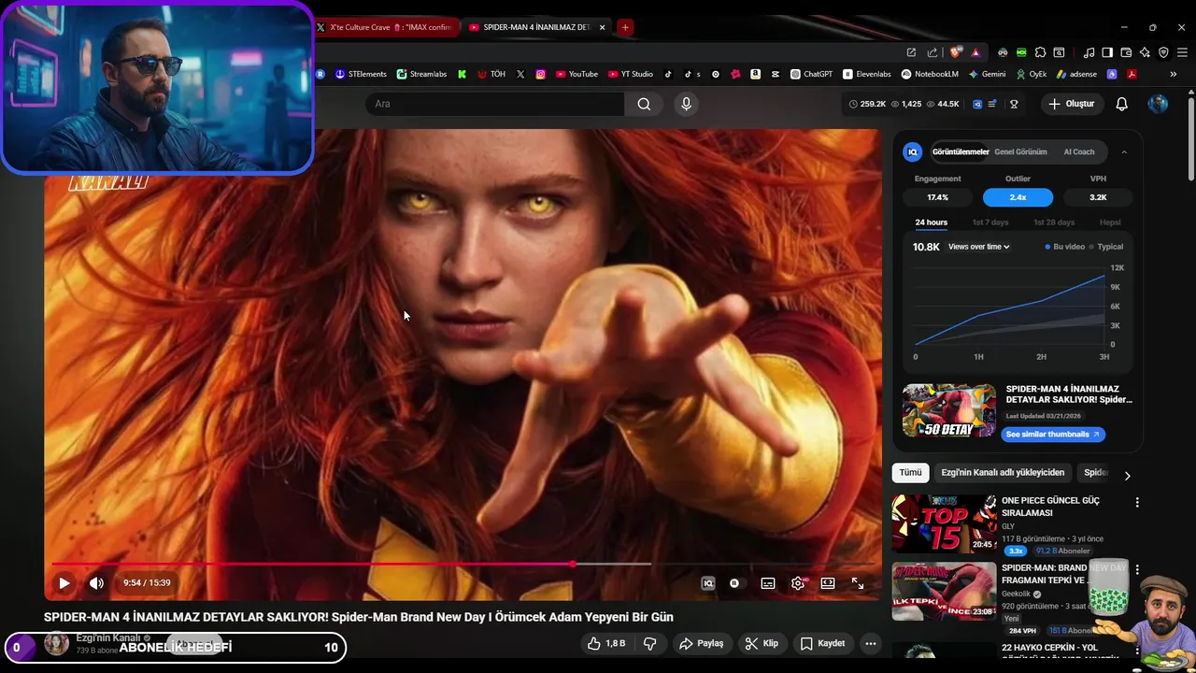Open the browser extensions puzzle icon
Screen dimensions: 1196x673
(x=1039, y=52)
